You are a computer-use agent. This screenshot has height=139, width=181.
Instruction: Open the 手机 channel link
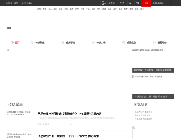coord(88,9)
